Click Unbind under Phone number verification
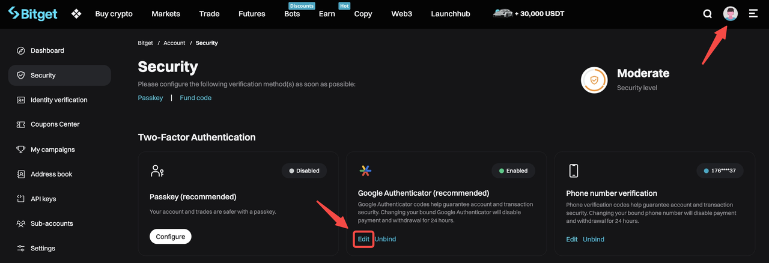769x263 pixels. coord(594,239)
